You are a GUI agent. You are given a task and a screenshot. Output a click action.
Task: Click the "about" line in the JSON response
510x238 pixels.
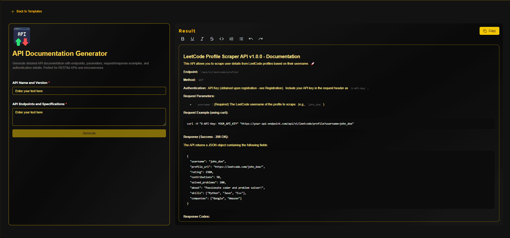click(x=227, y=188)
